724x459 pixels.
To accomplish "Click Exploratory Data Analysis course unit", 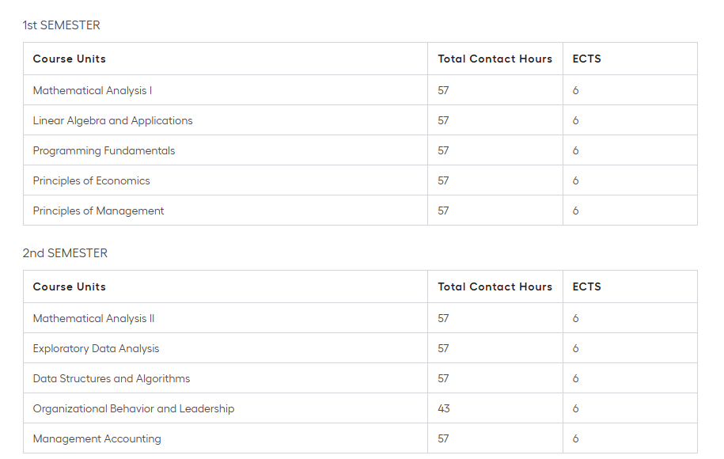I will (x=96, y=349).
